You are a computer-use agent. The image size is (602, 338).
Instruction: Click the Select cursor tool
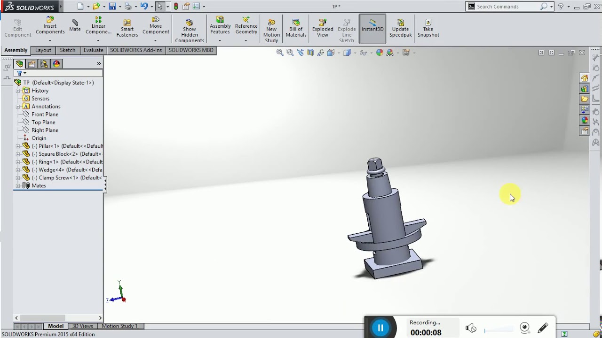click(x=160, y=6)
